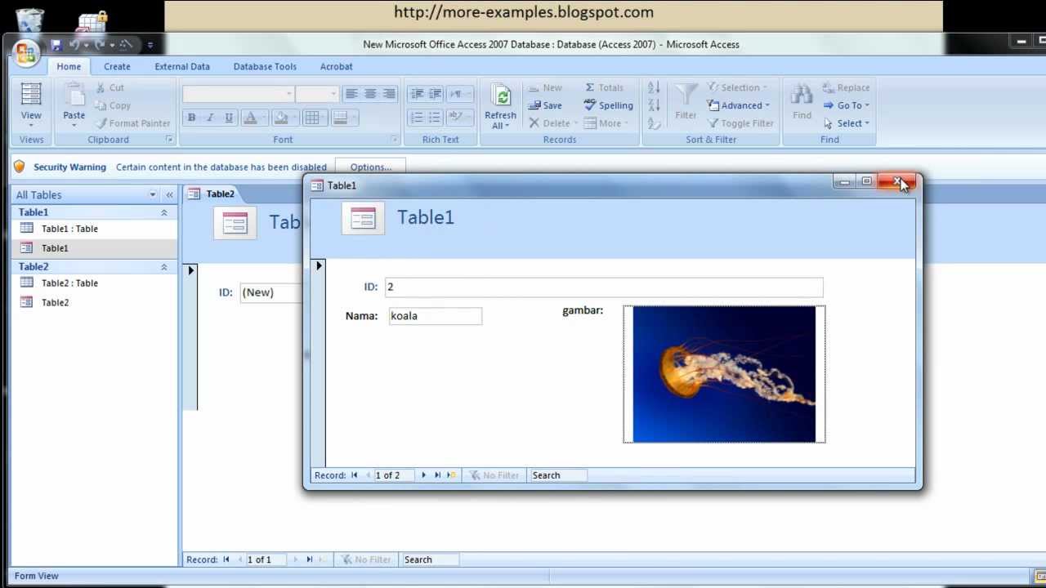Viewport: 1046px width, 588px height.
Task: Click the jellyfish picture in gambar field
Action: [724, 374]
